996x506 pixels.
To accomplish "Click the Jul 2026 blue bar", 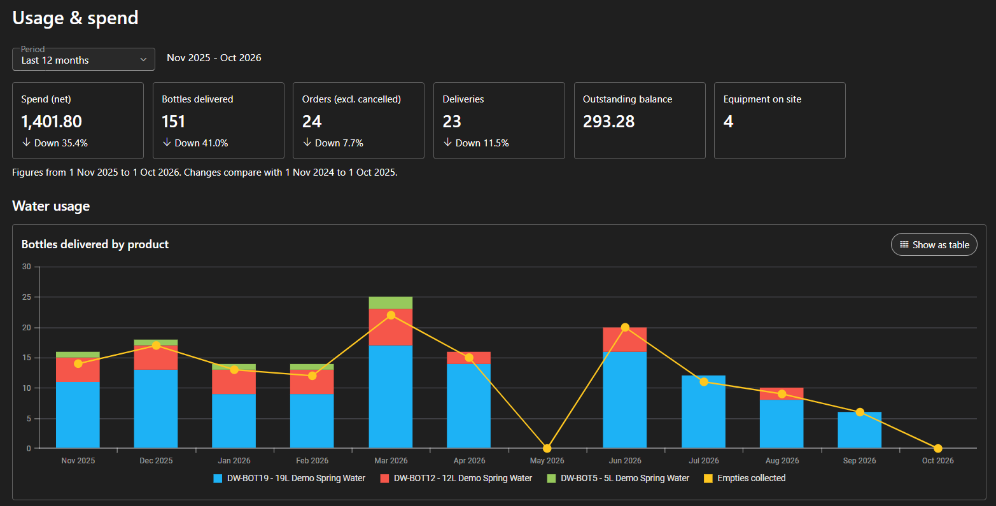I will 703,412.
